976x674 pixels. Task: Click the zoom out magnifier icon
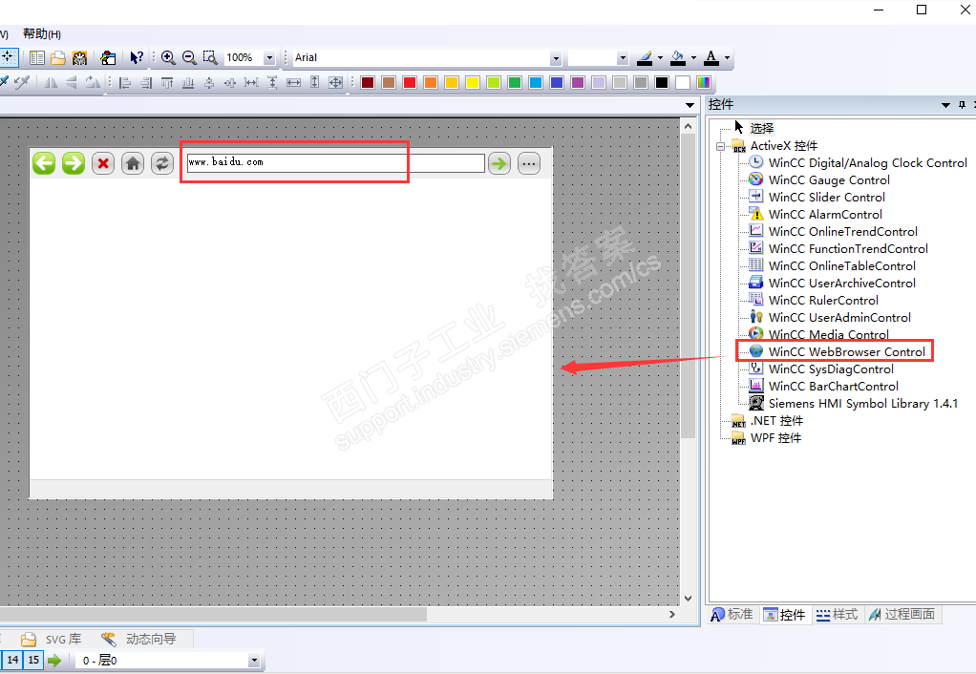(189, 58)
